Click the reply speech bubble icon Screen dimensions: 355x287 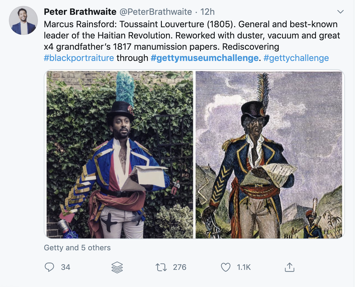pos(49,267)
